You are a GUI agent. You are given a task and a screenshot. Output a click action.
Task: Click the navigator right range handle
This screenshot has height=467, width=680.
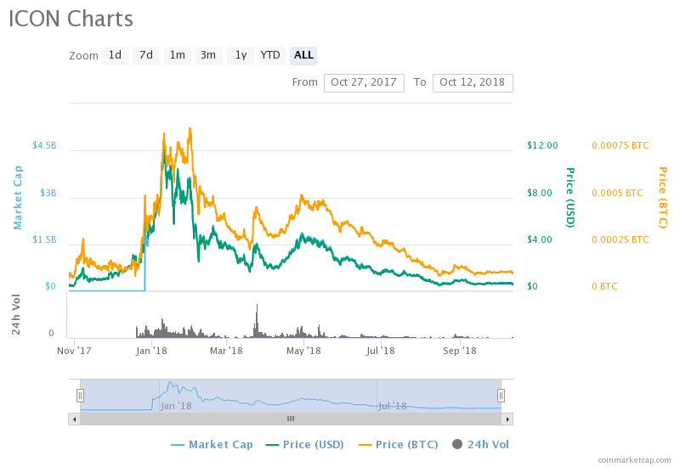pos(501,396)
